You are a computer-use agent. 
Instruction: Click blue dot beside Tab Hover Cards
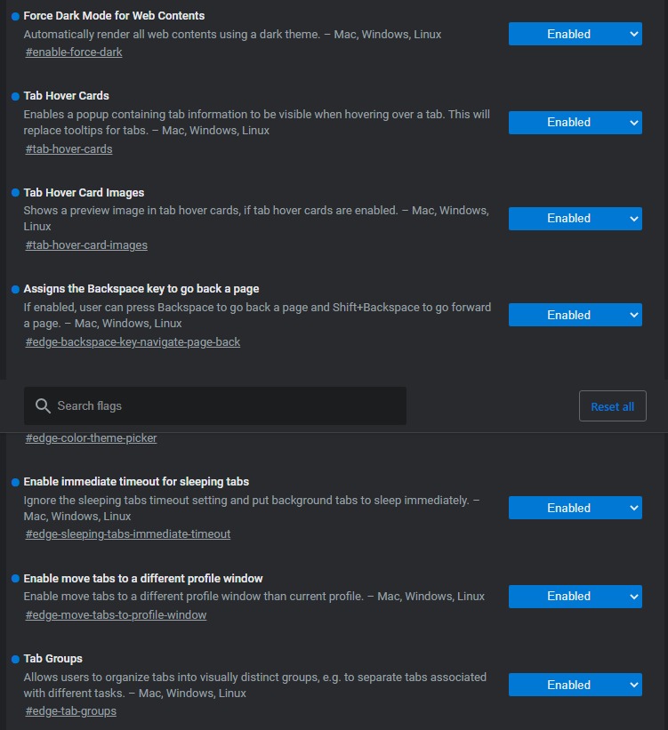pyautogui.click(x=15, y=96)
